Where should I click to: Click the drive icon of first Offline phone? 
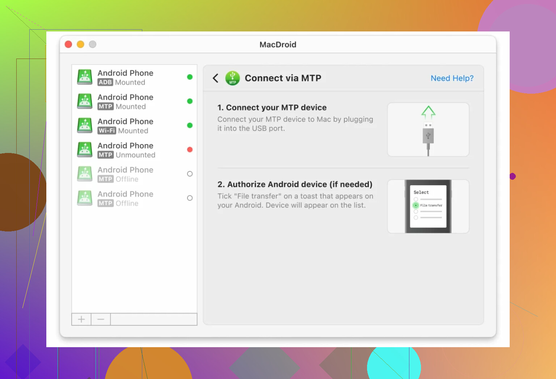(x=85, y=174)
